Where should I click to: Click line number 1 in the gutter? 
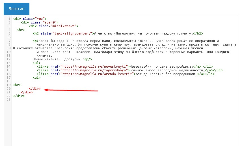coord(9,19)
